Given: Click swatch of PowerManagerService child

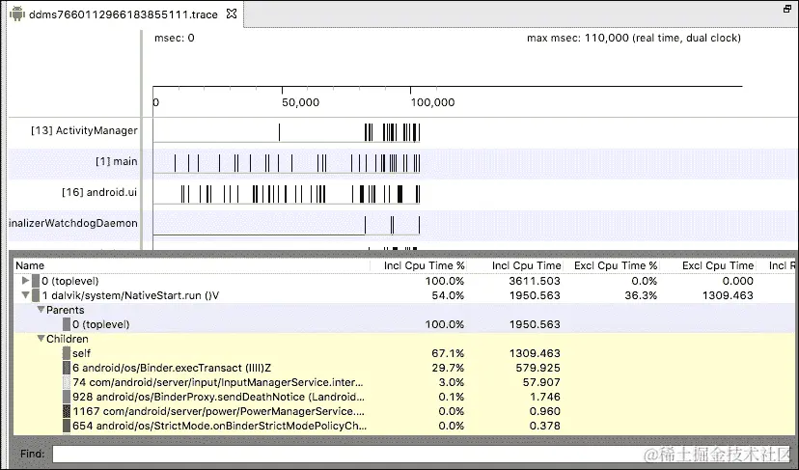Looking at the screenshot, I should point(67,411).
